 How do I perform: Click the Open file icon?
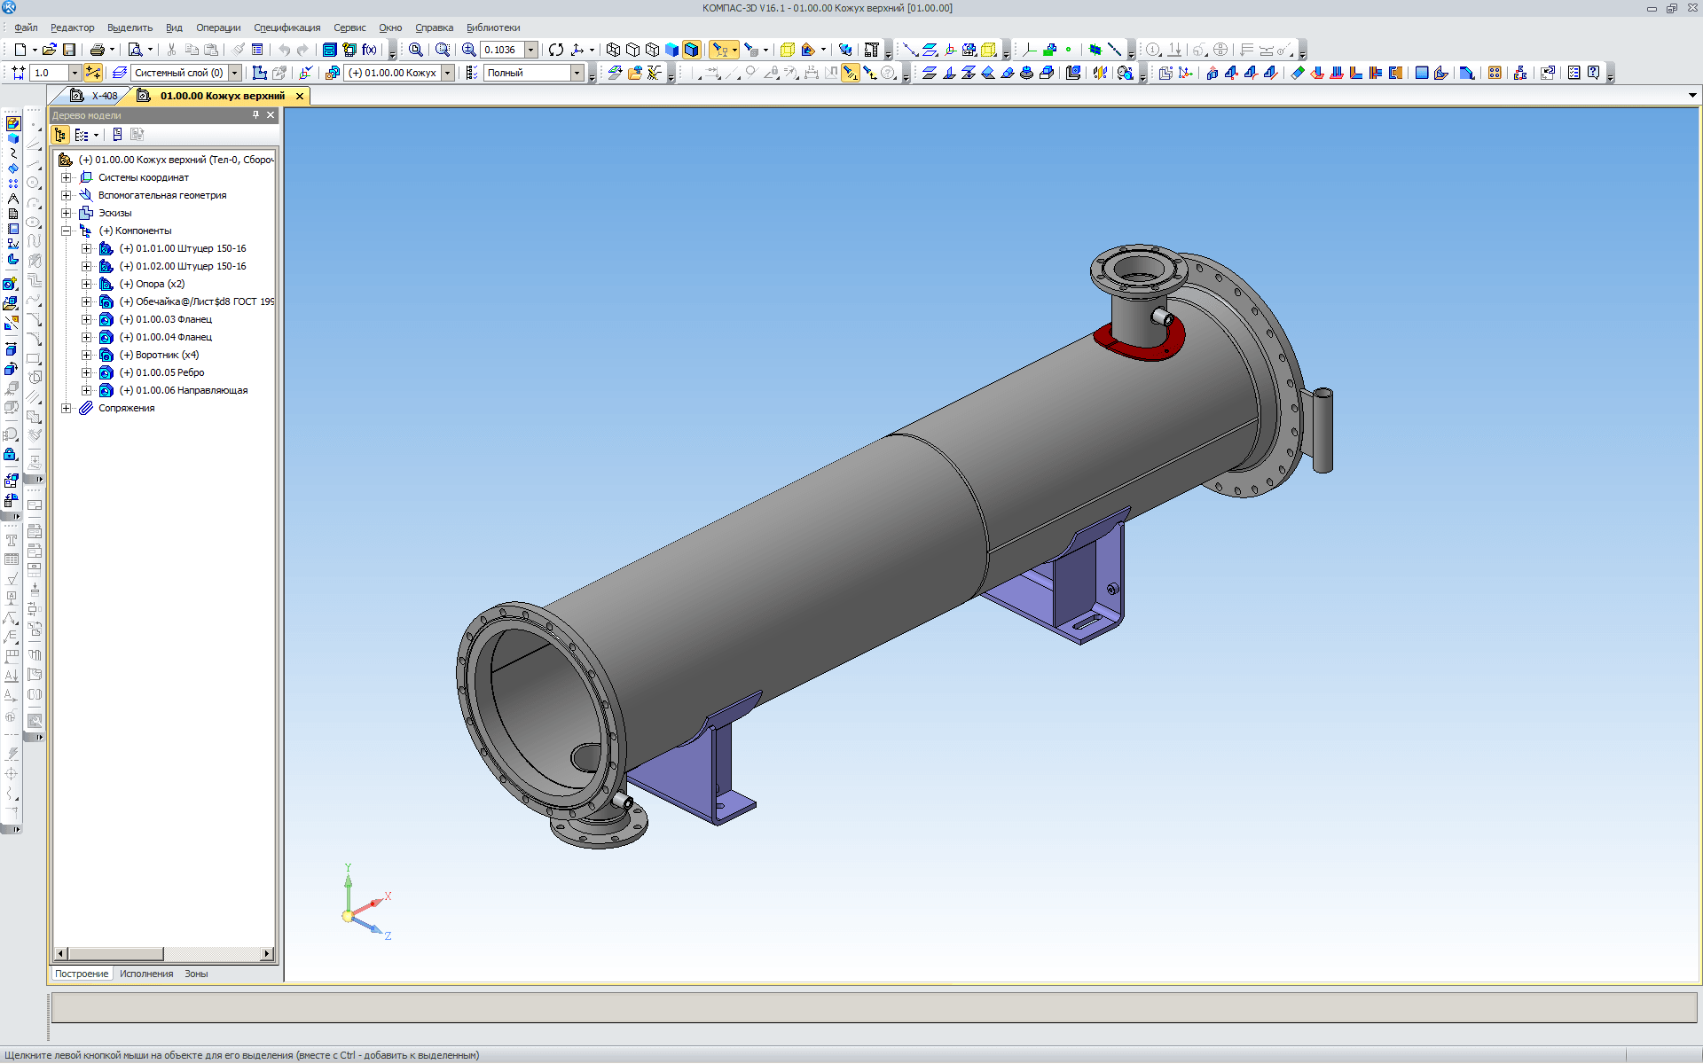pos(49,50)
